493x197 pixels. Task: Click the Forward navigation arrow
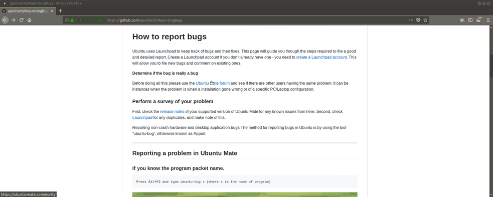point(13,20)
